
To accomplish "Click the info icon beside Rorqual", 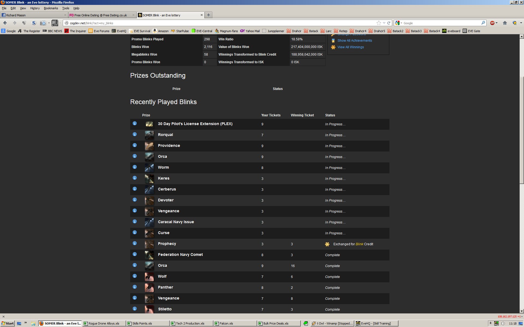I will pyautogui.click(x=135, y=134).
